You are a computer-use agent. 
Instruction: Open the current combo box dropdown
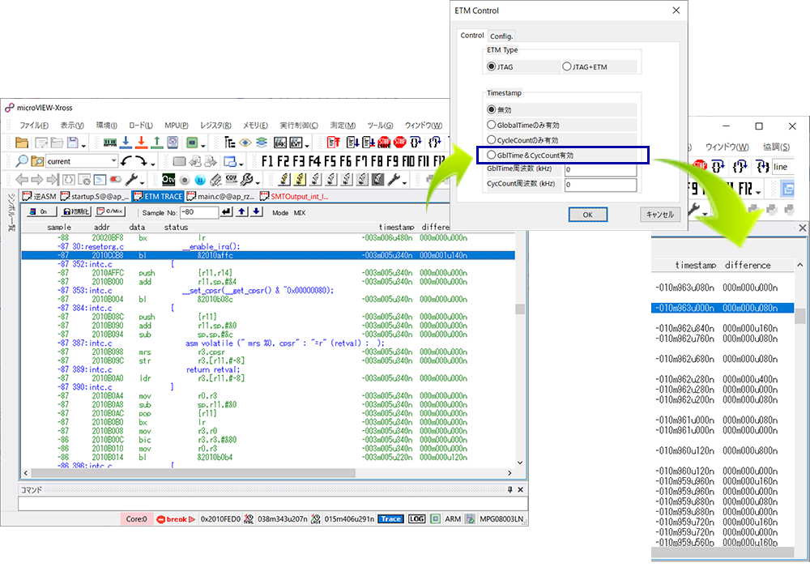point(113,161)
